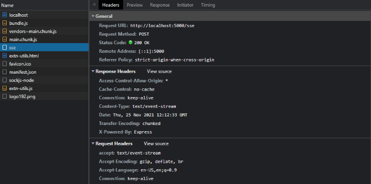This screenshot has width=371, height=184.
Task: View source of Response Headers
Action: tap(159, 72)
